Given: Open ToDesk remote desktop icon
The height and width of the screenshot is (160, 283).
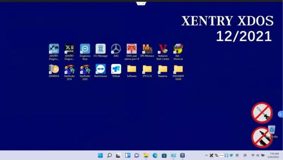Looking at the screenshot, I should 116,69.
